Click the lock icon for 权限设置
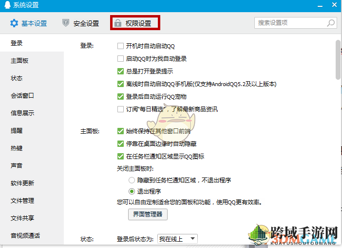Viewport: 342px width, 248px height. point(118,23)
